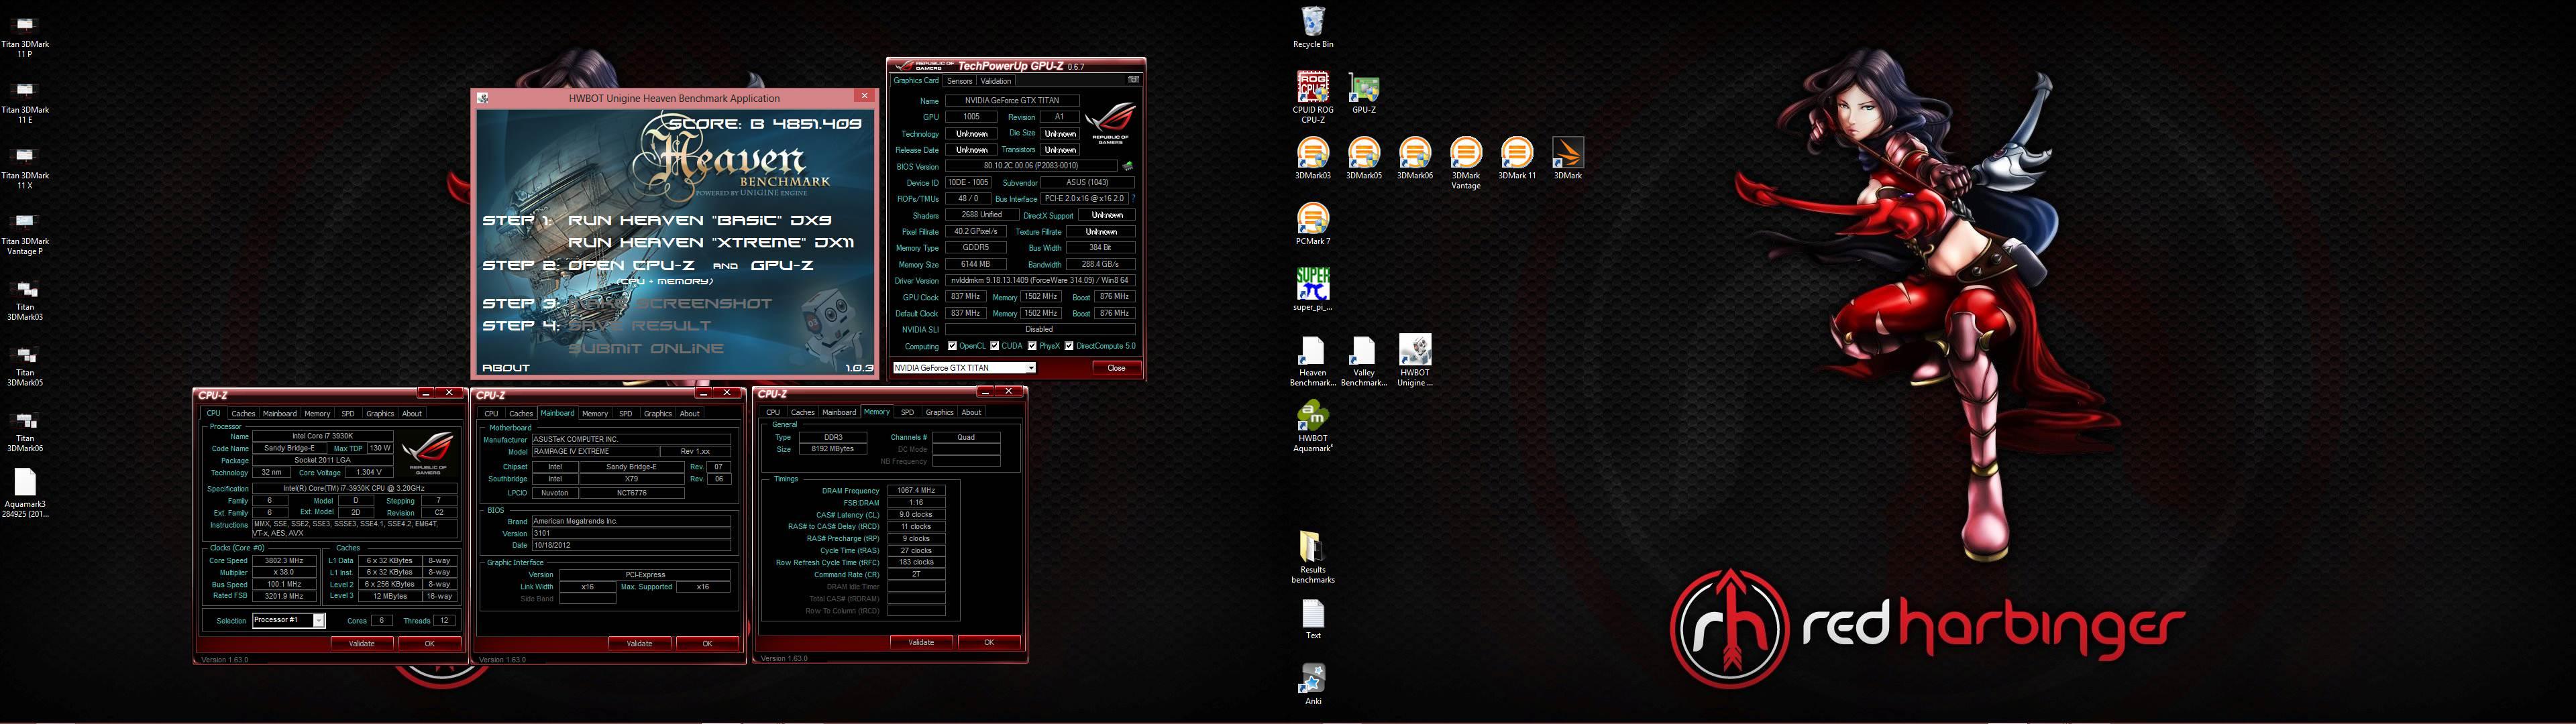The height and width of the screenshot is (724, 2576).
Task: Click the DRAM Frequency value 1067.4 MHz
Action: pos(916,491)
